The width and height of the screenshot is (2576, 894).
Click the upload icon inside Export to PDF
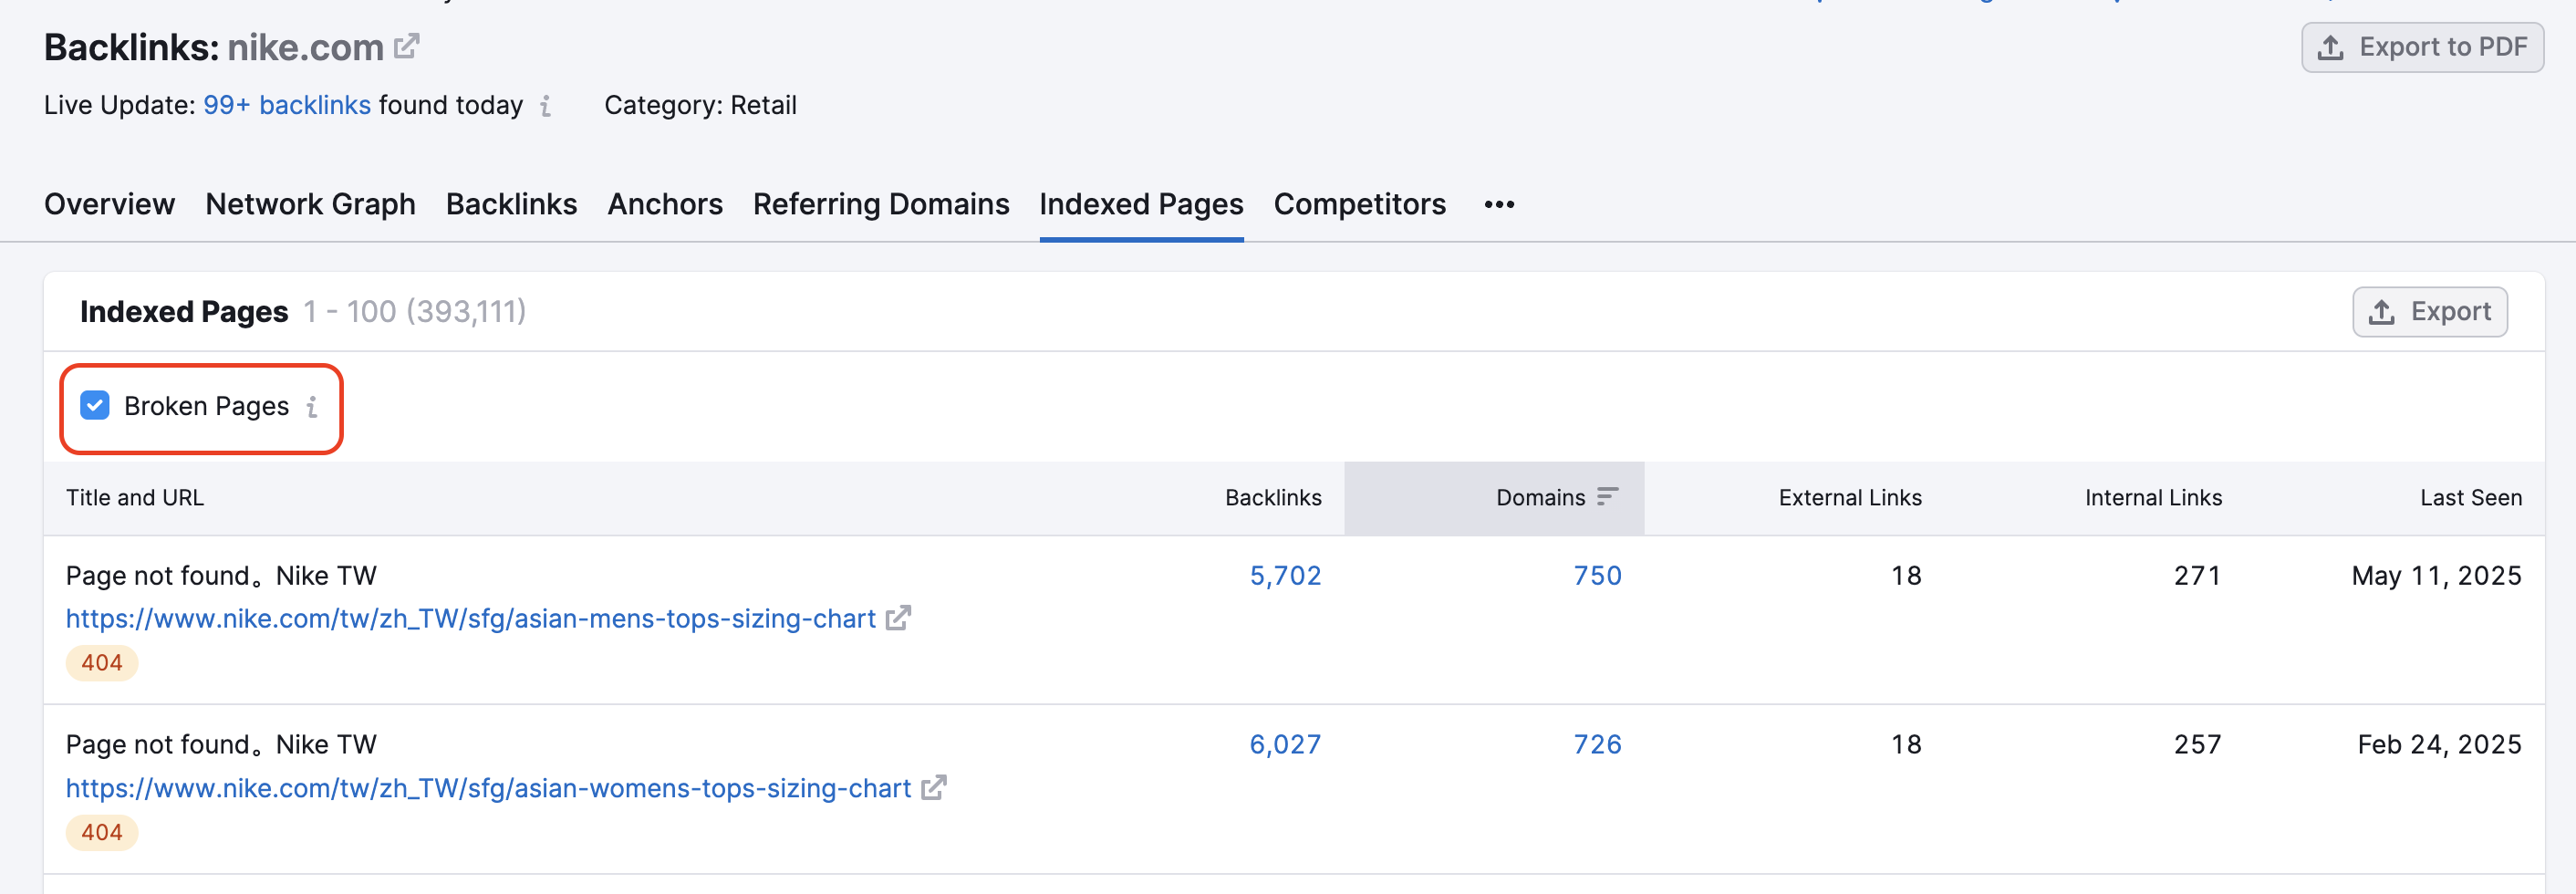click(2330, 46)
